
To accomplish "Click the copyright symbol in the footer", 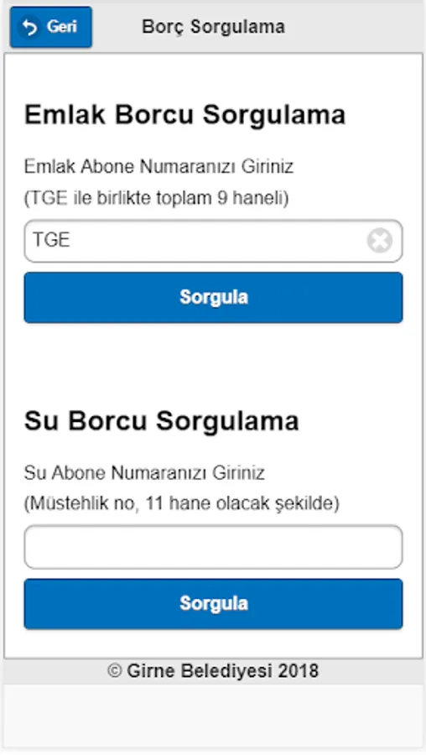I will (x=115, y=671).
